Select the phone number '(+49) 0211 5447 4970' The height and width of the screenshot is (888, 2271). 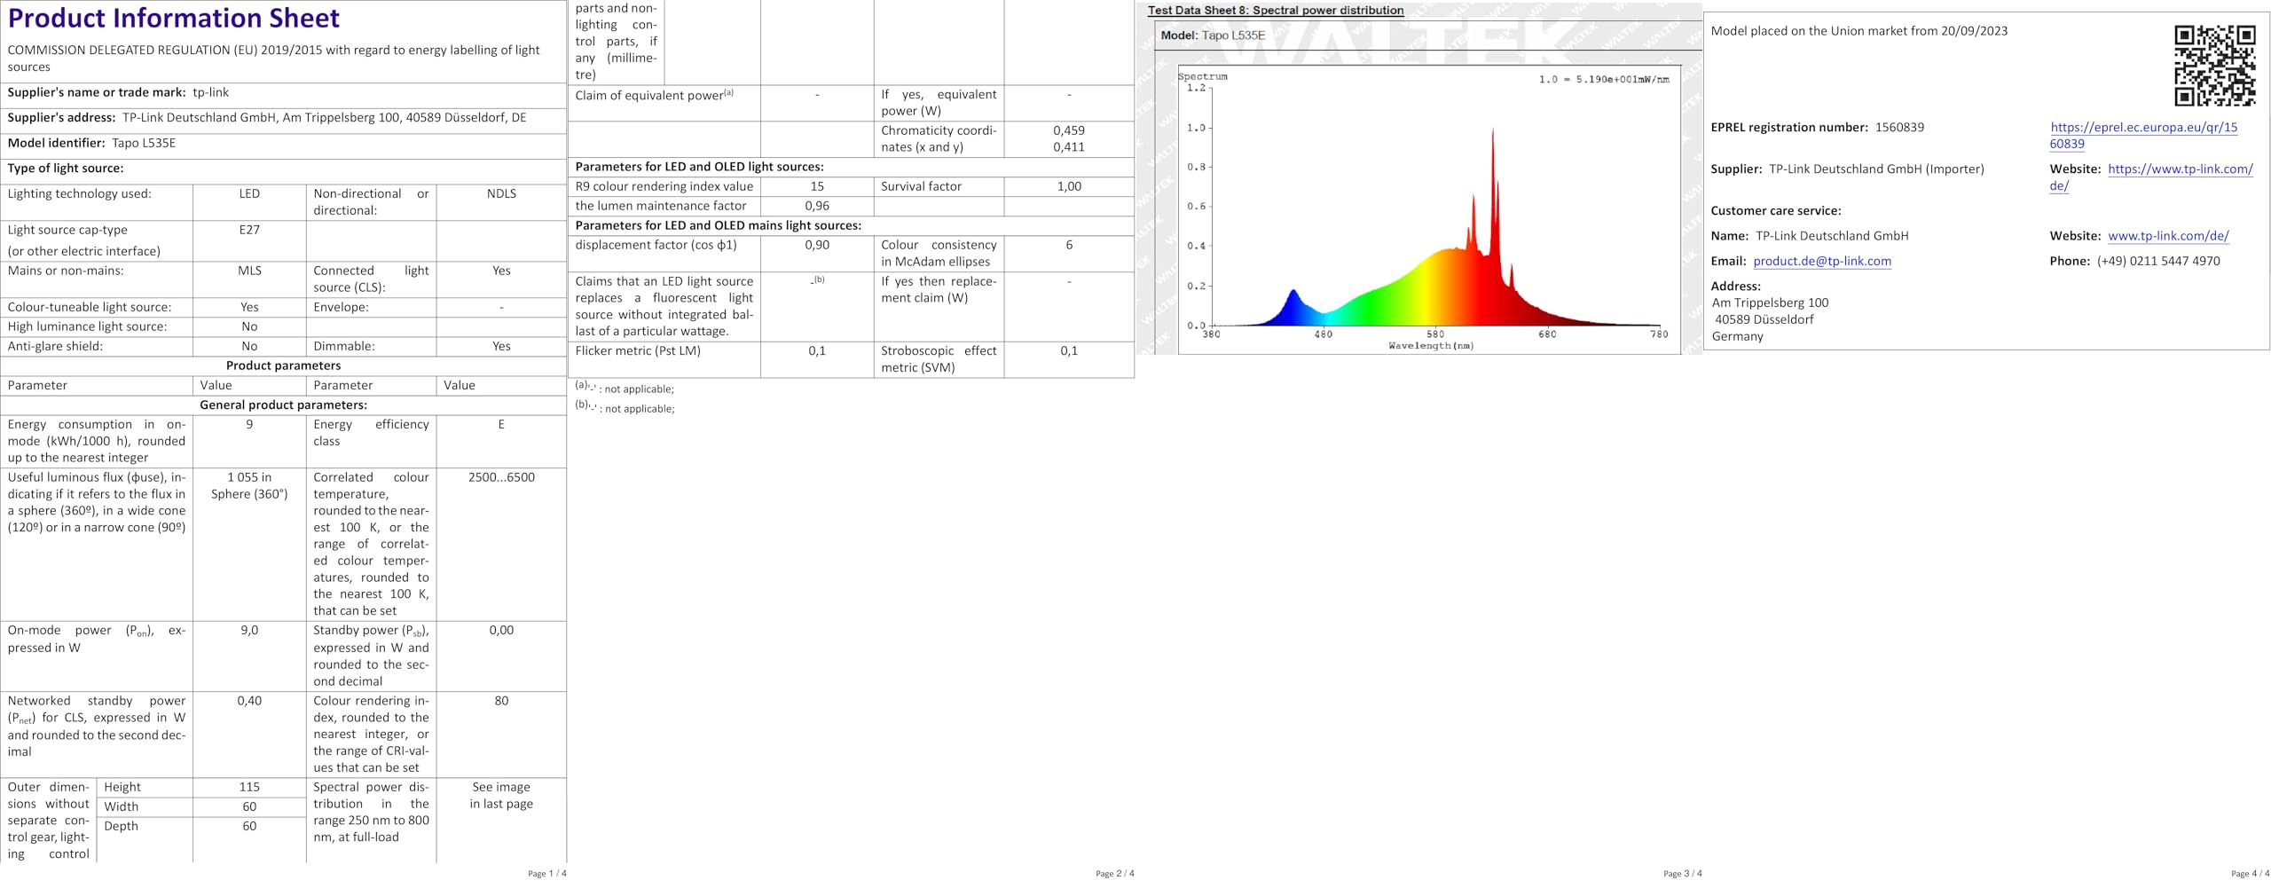click(x=2158, y=261)
